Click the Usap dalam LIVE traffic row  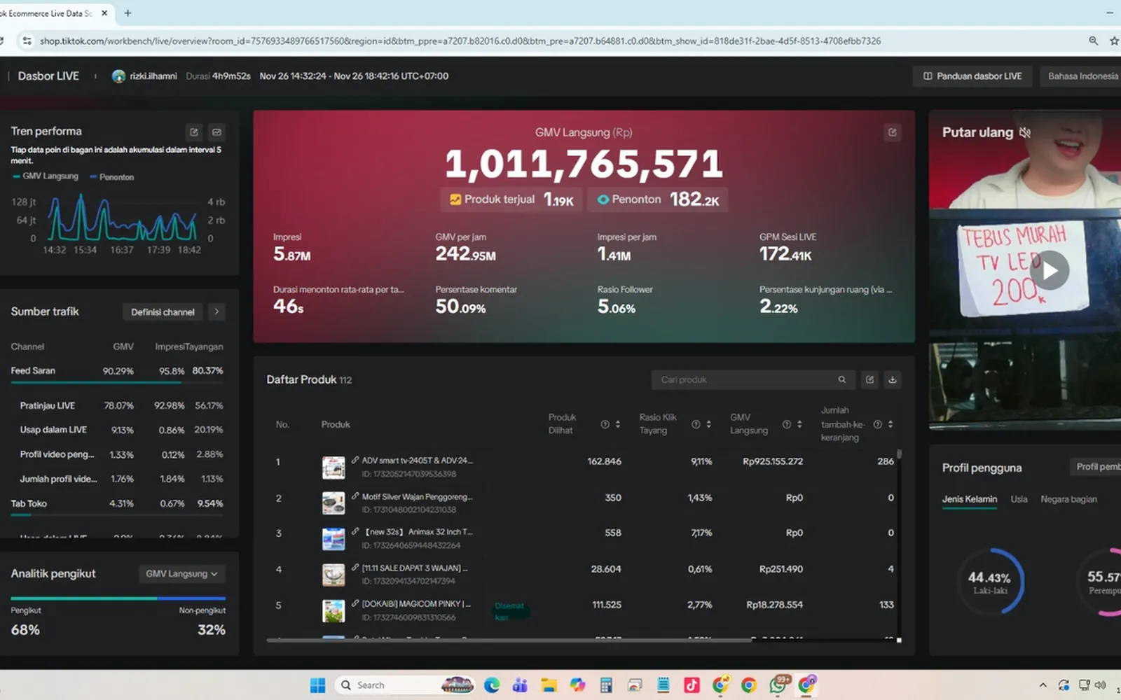[121, 430]
